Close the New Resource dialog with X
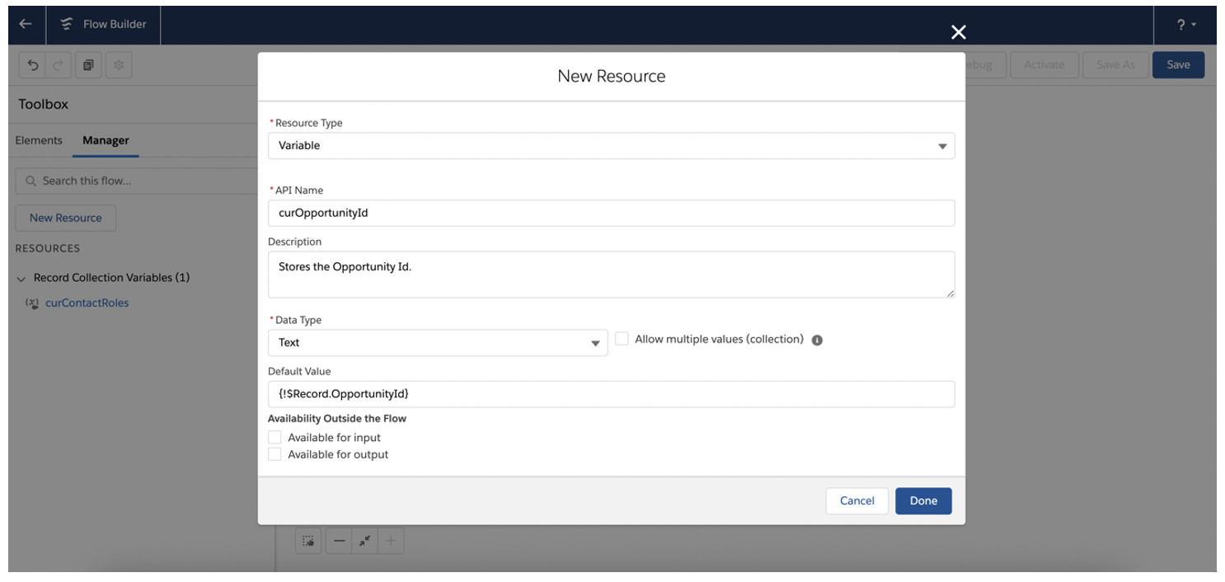This screenshot has height=582, width=1225. pos(958,32)
